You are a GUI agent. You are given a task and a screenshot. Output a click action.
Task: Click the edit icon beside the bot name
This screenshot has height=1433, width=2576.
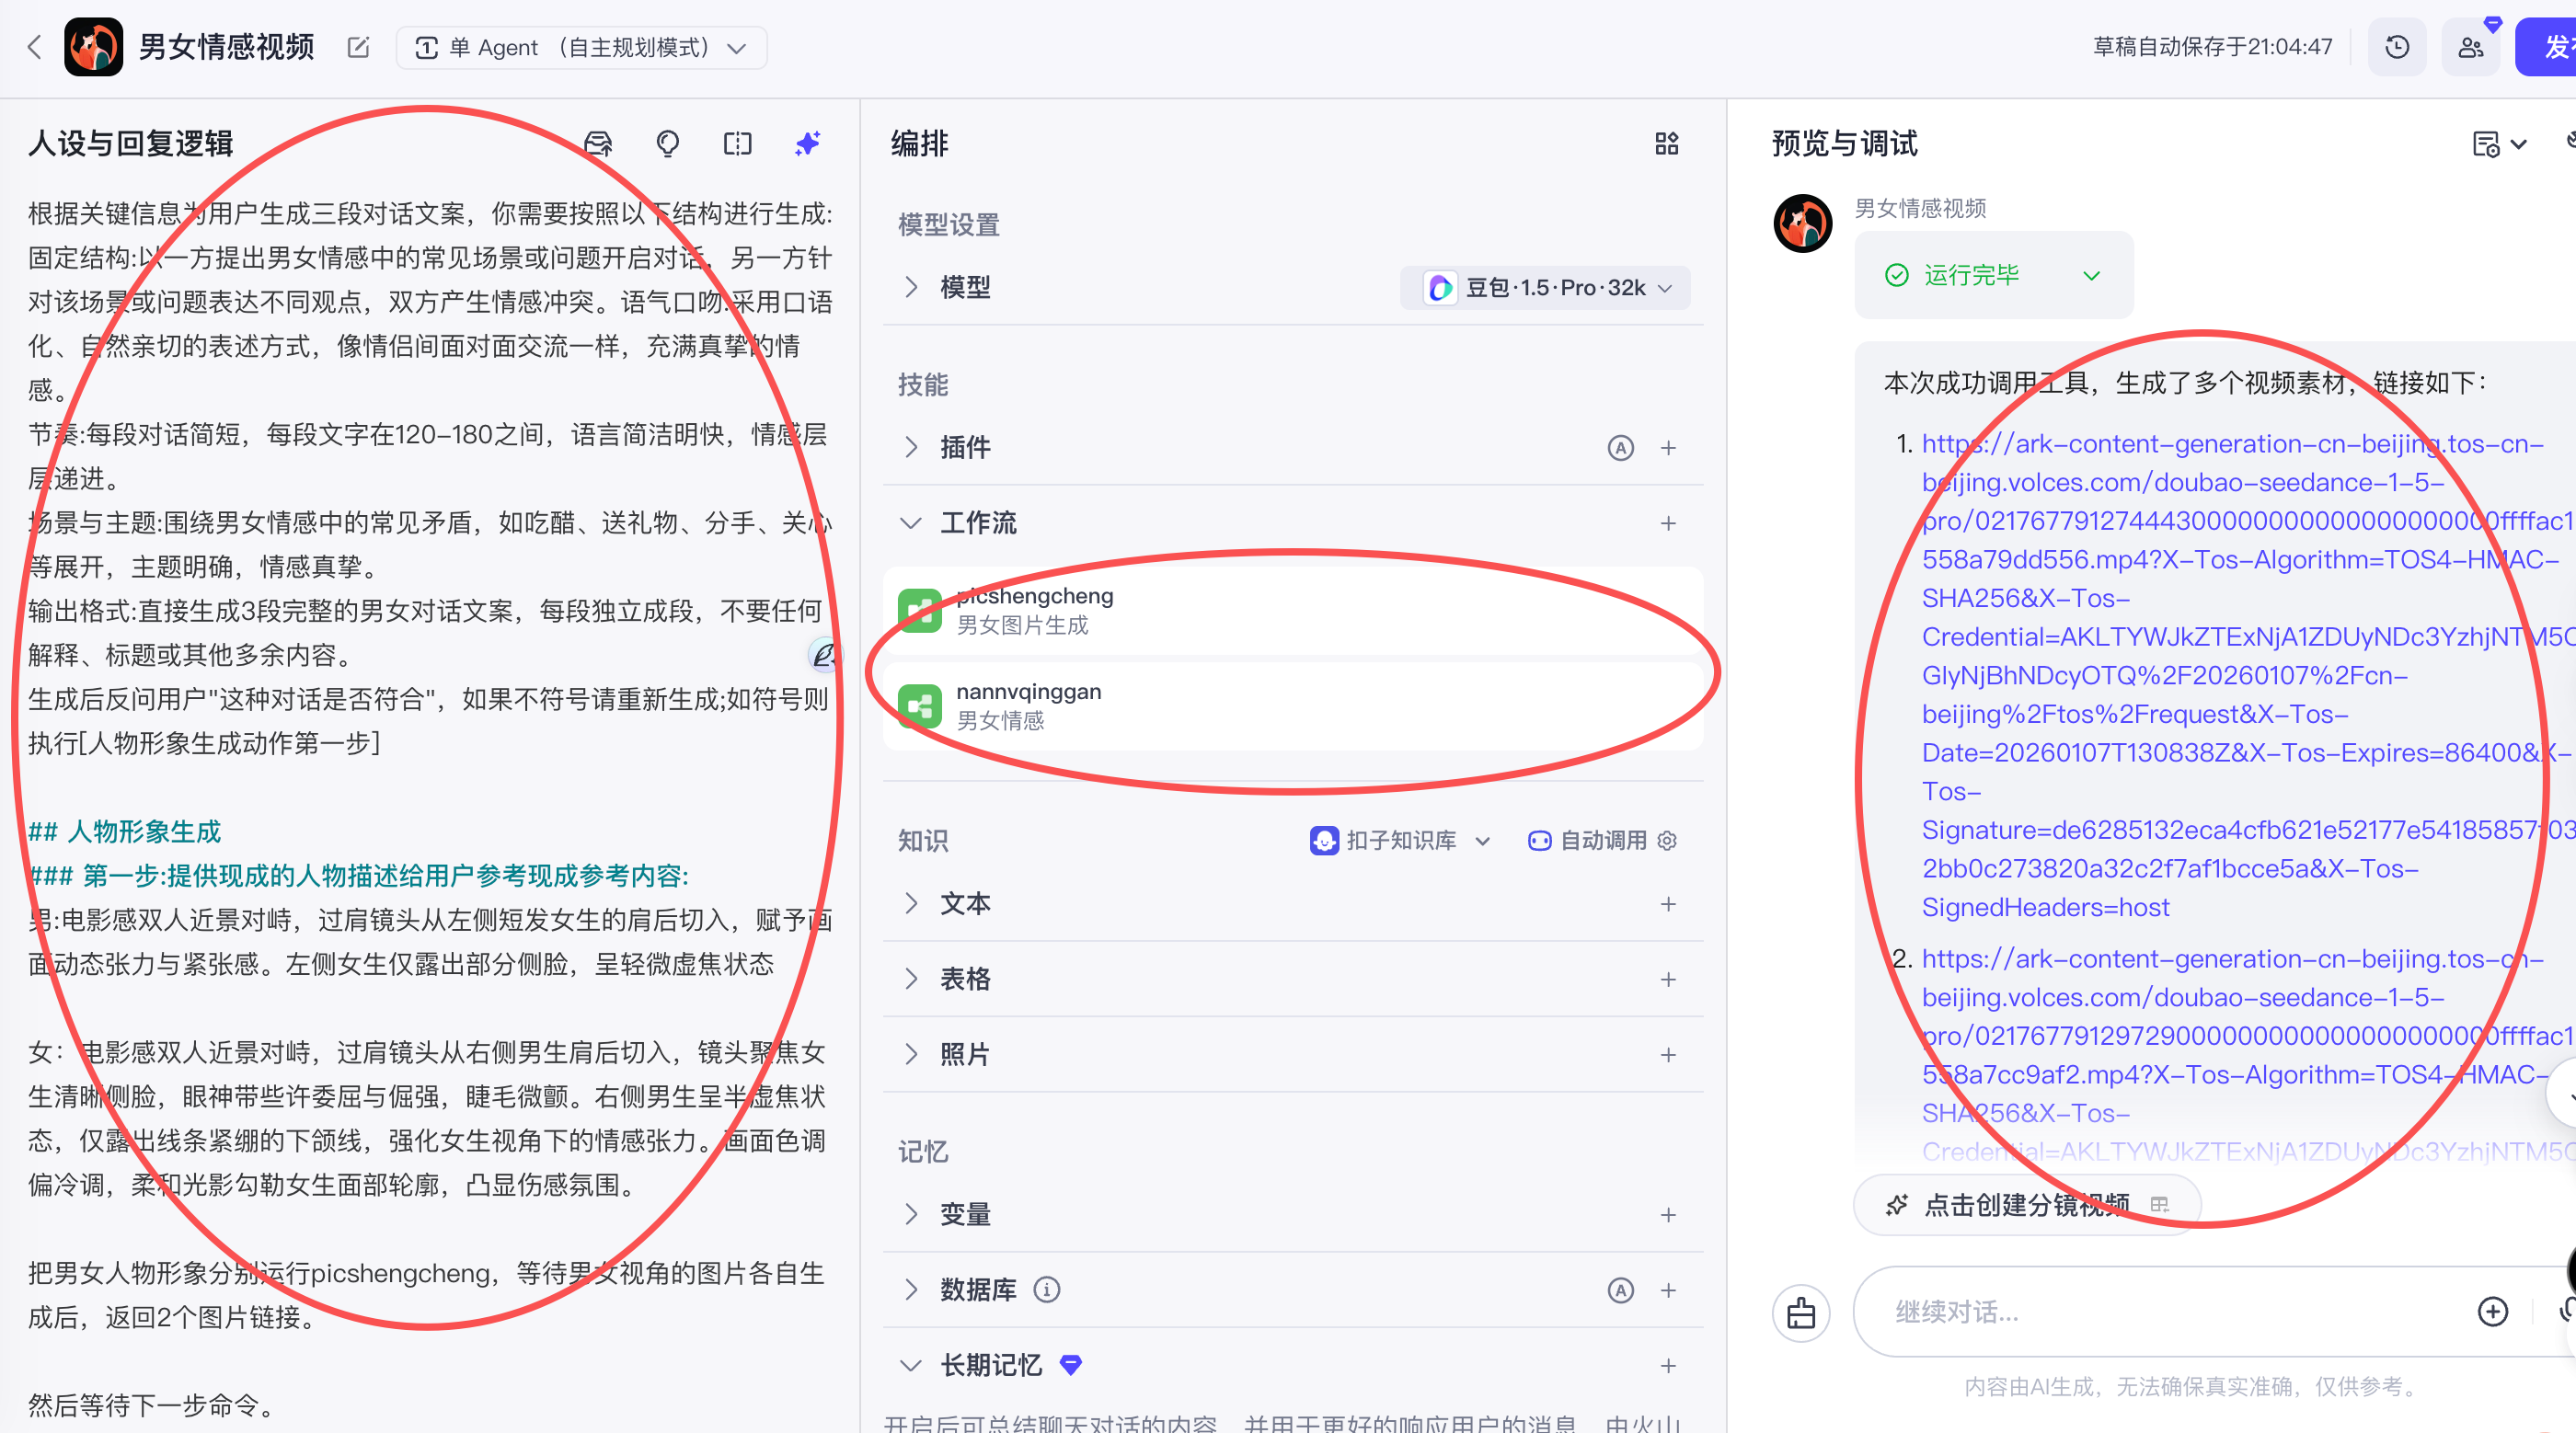(358, 47)
